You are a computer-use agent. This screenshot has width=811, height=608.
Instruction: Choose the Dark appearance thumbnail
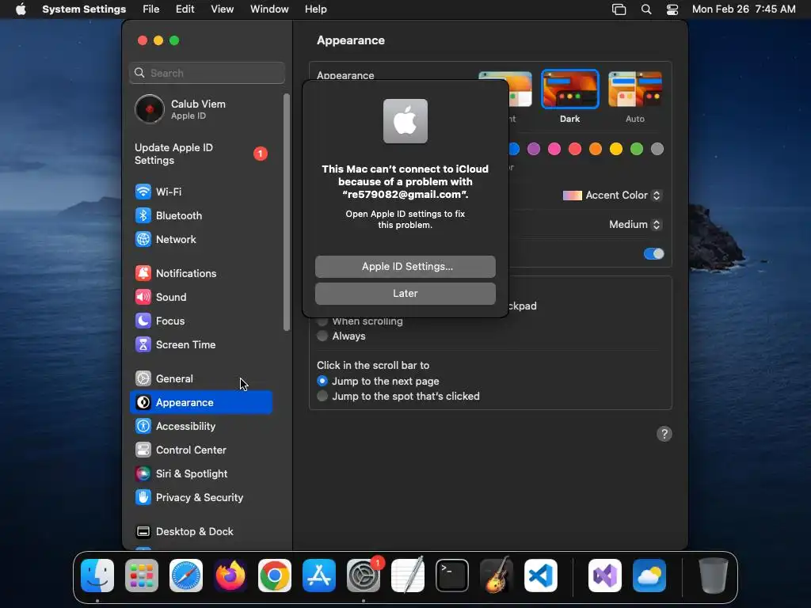click(x=570, y=89)
